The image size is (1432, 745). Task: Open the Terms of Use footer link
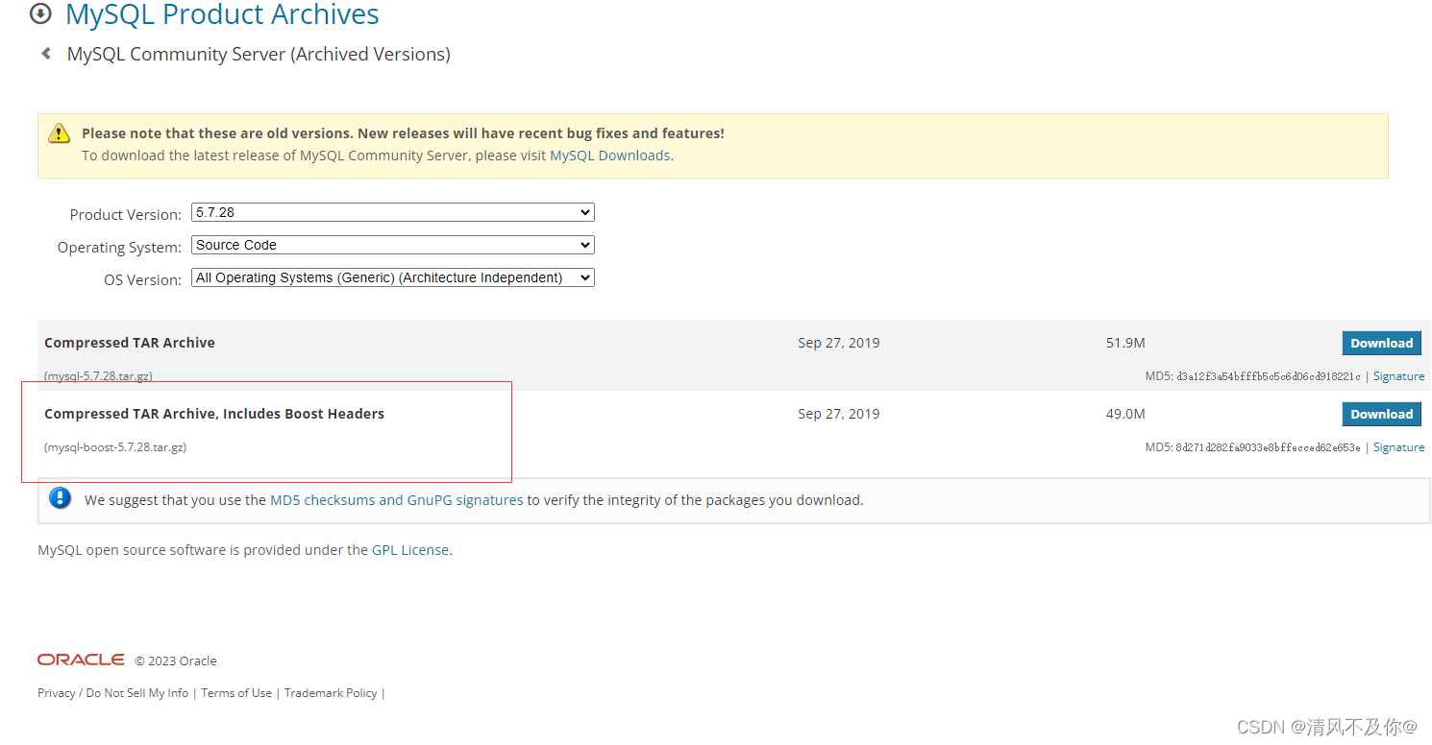[x=236, y=693]
